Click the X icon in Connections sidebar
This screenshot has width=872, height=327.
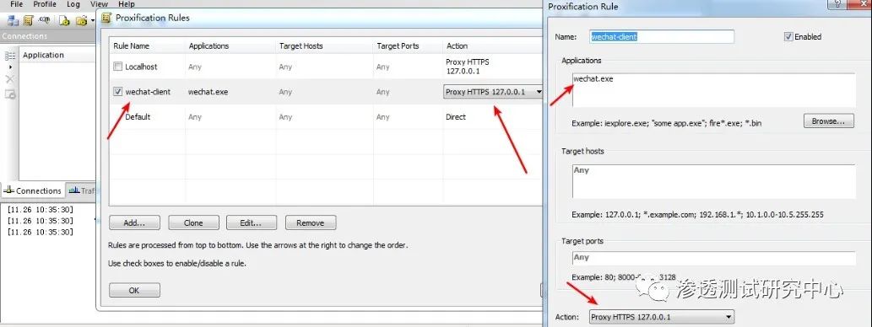pos(10,79)
